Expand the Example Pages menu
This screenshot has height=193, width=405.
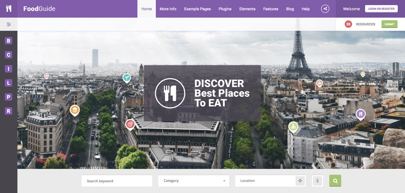(x=197, y=9)
